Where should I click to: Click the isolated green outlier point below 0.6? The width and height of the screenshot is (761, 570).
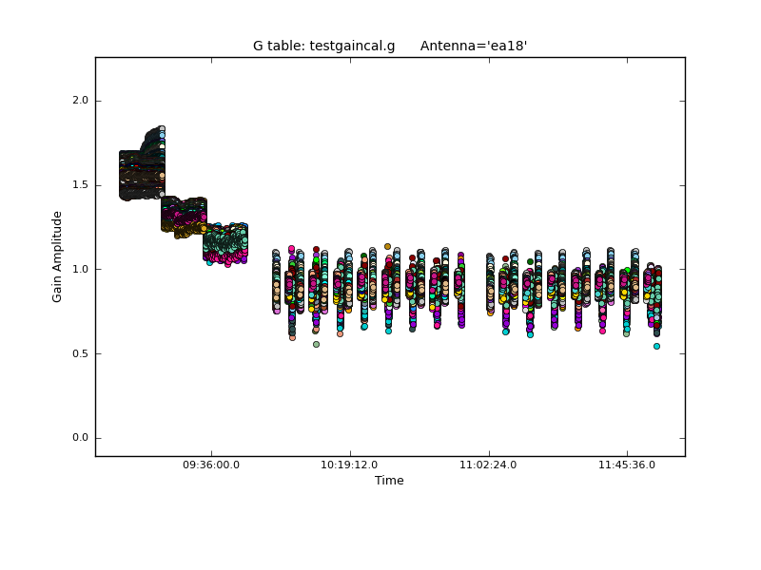click(316, 344)
